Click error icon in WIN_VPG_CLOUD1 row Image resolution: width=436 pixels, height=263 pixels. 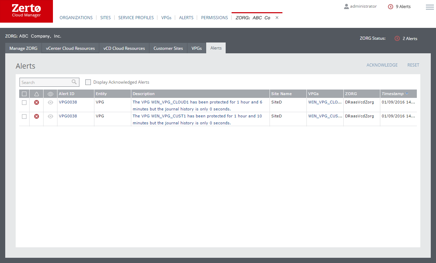(x=37, y=102)
